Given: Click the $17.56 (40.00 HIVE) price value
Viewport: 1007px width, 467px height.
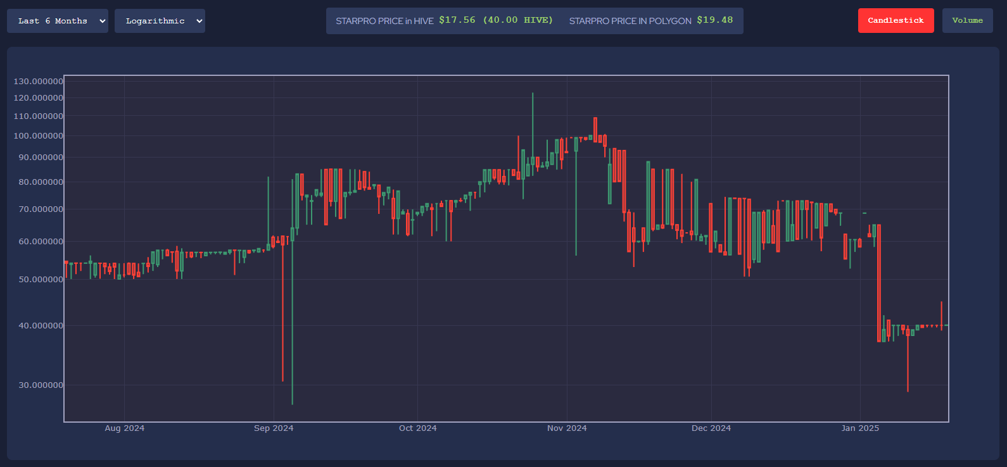Looking at the screenshot, I should pos(496,20).
